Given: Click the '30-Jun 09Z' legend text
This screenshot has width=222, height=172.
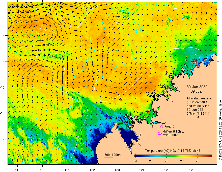Looking at the screenshot, I should pos(195,110).
